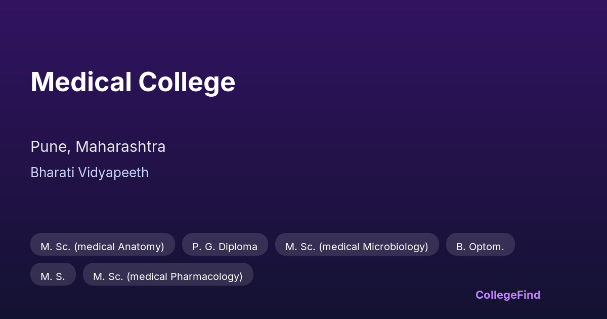Image resolution: width=607 pixels, height=319 pixels.
Task: Select the Pune, Maharashtra location text
Action: 98,147
